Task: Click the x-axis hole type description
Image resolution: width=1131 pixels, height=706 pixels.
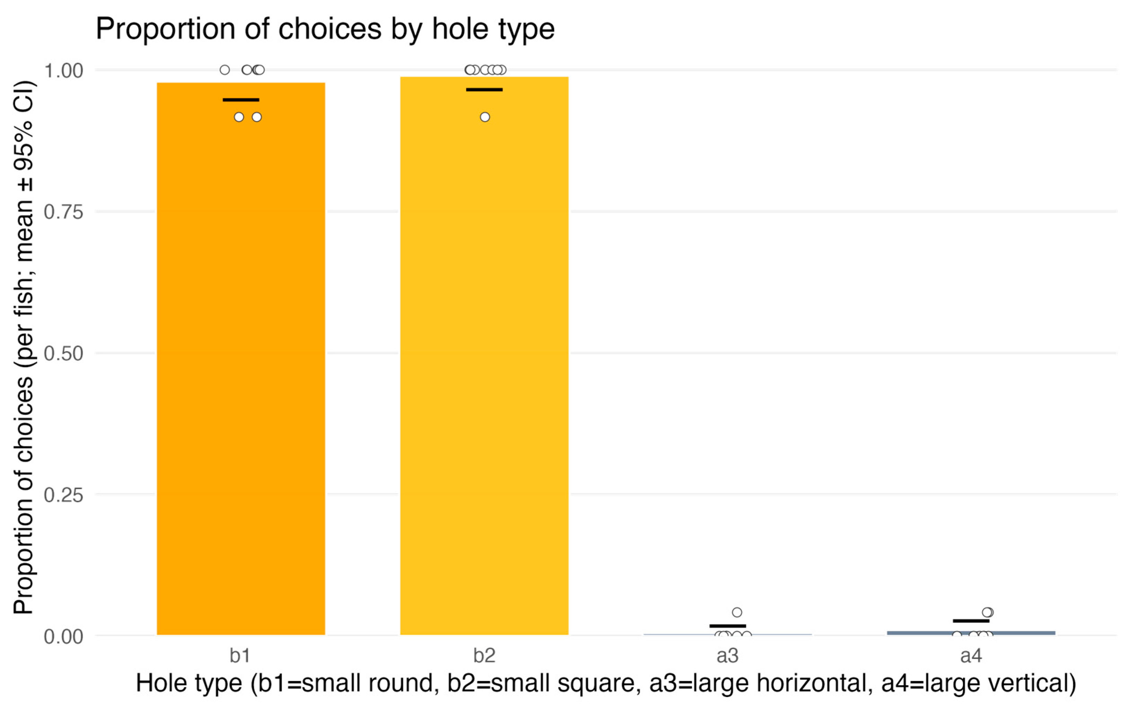Action: tap(606, 683)
